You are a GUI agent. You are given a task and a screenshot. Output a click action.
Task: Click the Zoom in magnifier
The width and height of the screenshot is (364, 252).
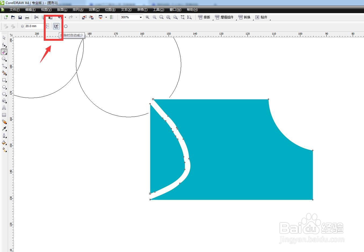pyautogui.click(x=147, y=17)
